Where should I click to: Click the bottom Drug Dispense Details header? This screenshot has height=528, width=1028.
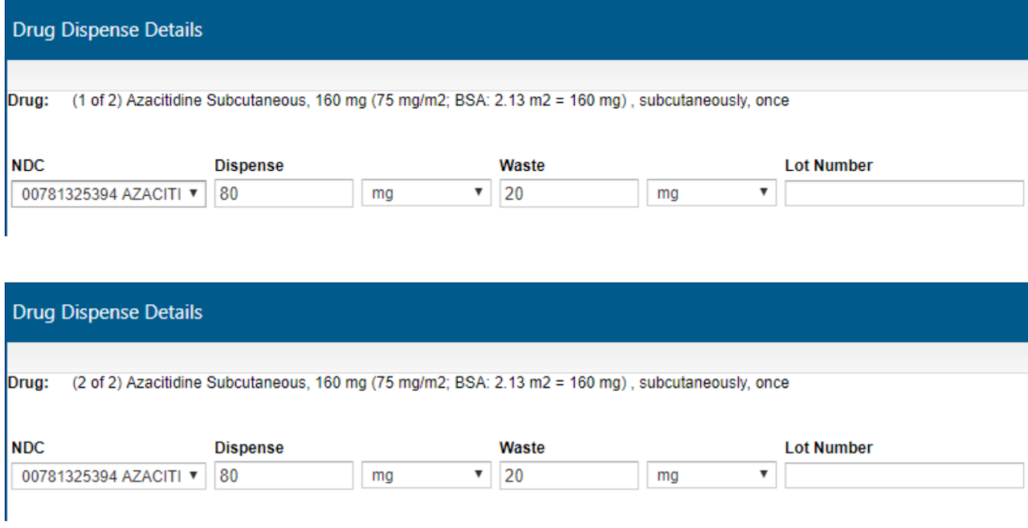108,312
